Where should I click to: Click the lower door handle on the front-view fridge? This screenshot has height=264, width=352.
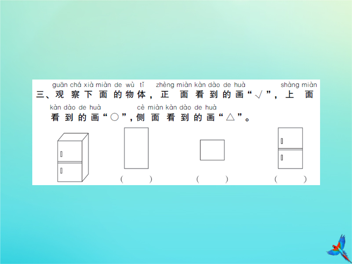(282, 157)
